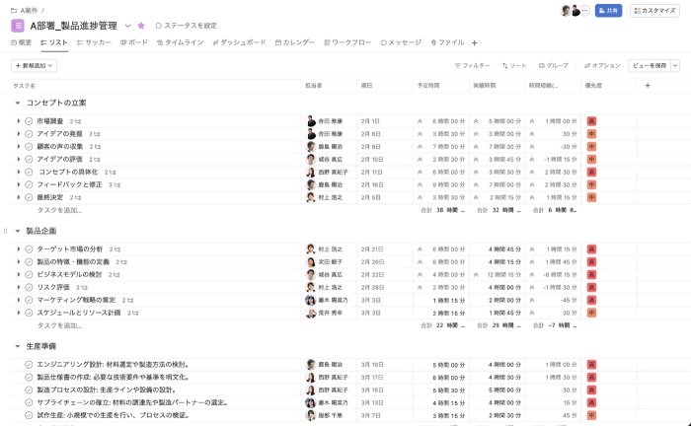Open the project title dropdown arrow
691x426 pixels.
(x=127, y=25)
